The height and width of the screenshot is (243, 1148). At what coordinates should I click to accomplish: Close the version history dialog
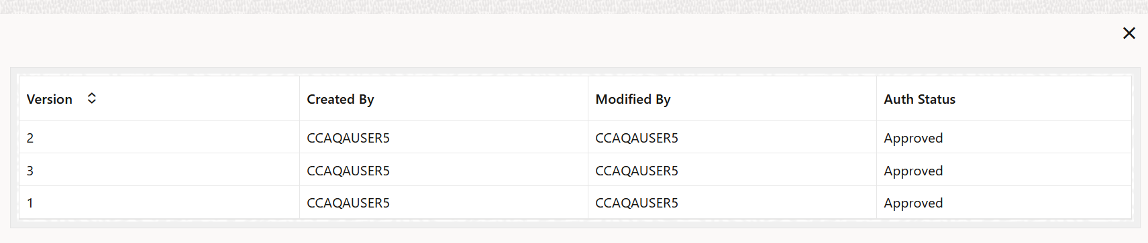coord(1129,33)
